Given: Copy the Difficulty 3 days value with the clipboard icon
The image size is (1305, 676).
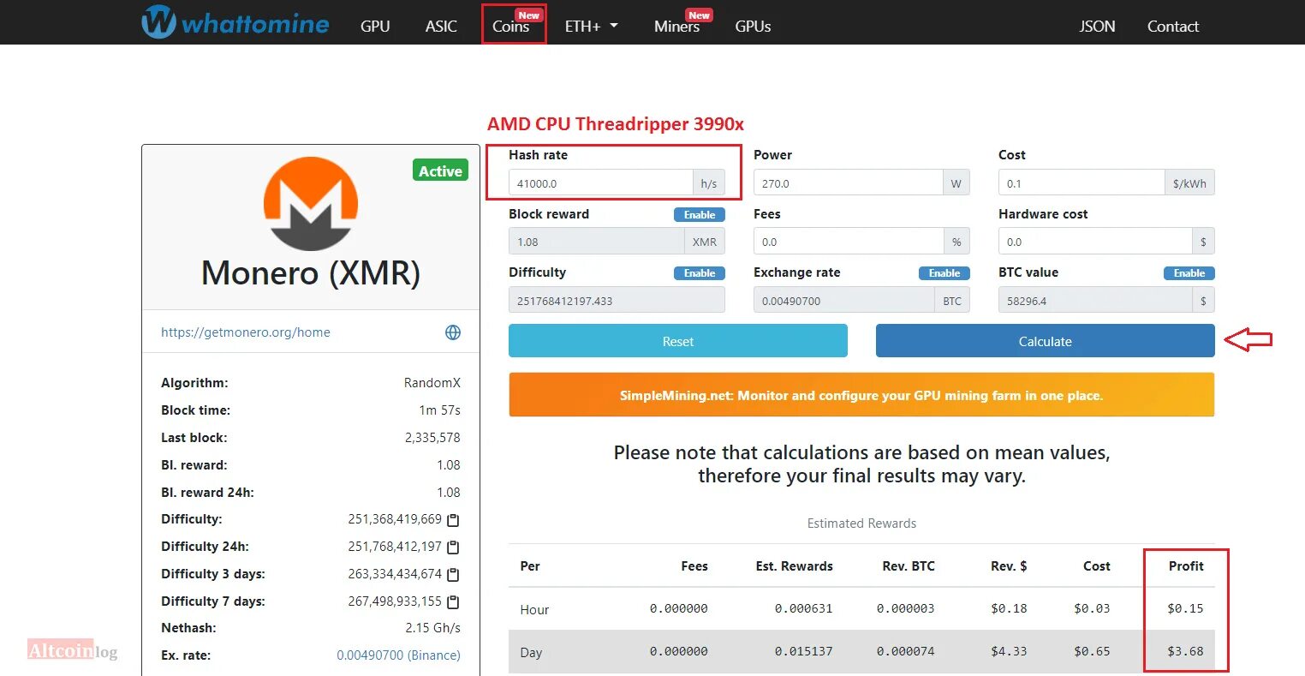Looking at the screenshot, I should click(454, 575).
